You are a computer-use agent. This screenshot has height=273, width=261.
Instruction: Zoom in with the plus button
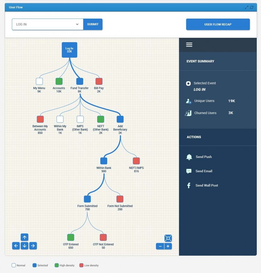(x=168, y=246)
